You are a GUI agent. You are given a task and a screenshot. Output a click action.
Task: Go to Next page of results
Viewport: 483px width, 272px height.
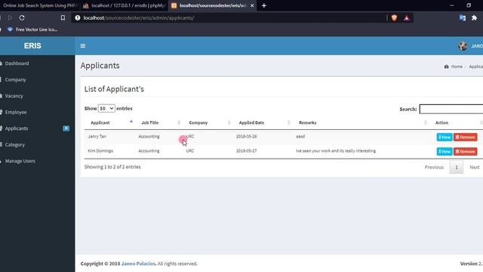click(475, 167)
